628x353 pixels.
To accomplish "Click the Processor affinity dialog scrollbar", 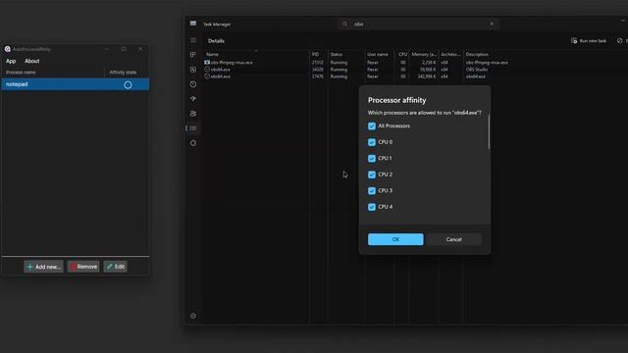I will pyautogui.click(x=489, y=132).
